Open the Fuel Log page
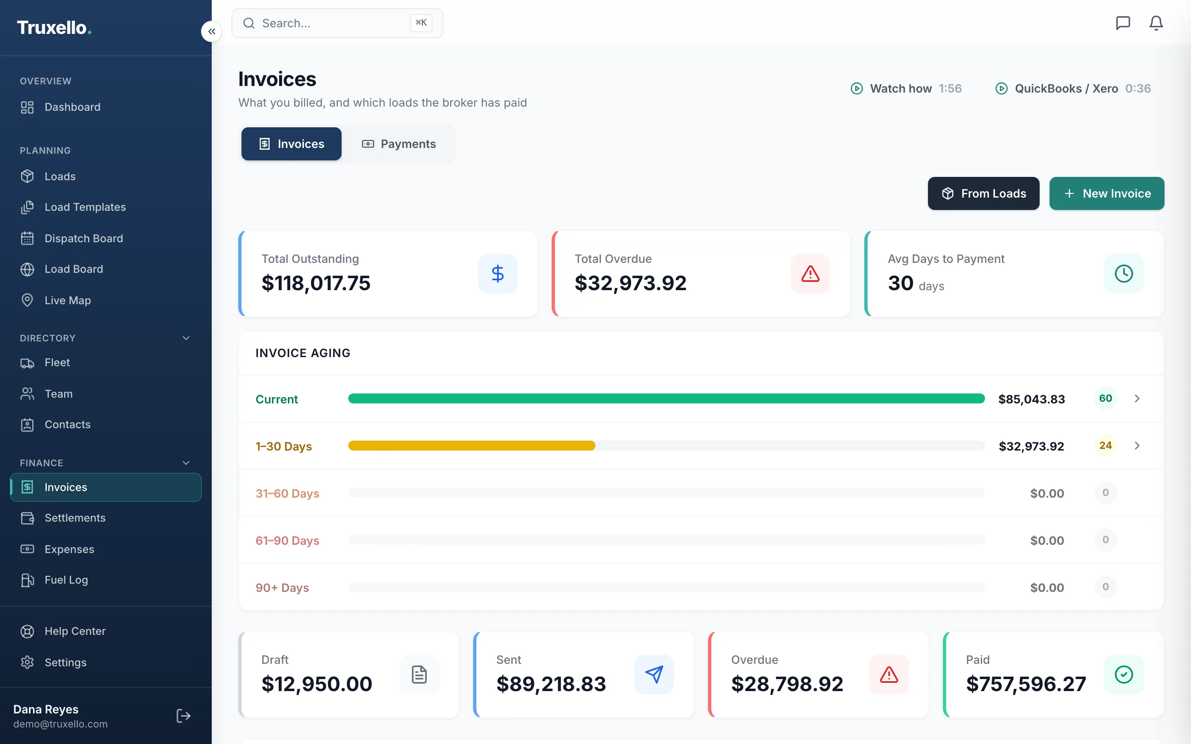The width and height of the screenshot is (1191, 744). [106, 580]
